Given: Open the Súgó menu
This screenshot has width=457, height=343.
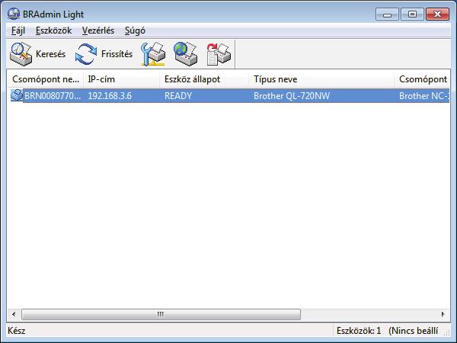Looking at the screenshot, I should (135, 30).
